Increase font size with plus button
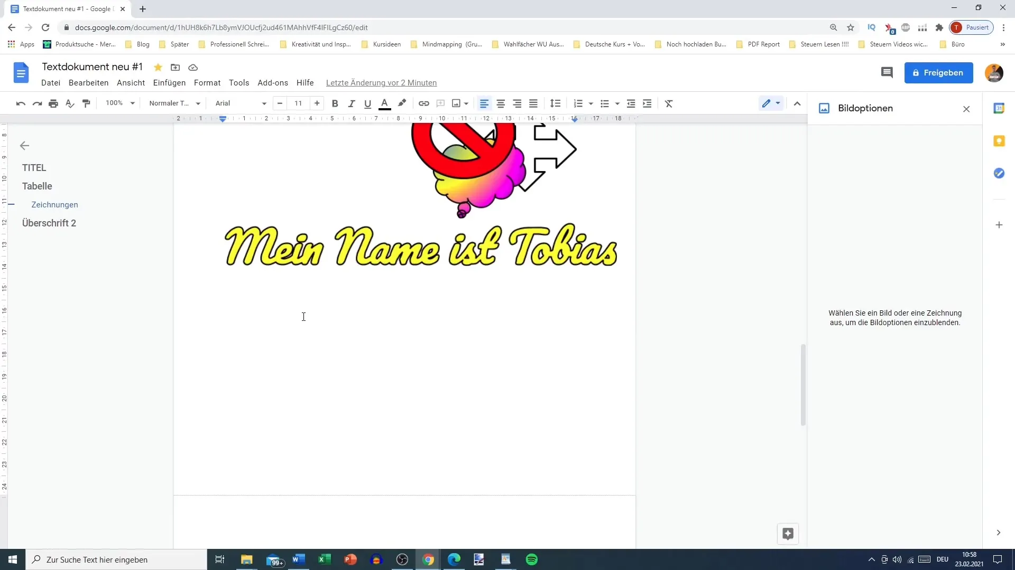This screenshot has width=1015, height=570. click(x=317, y=103)
